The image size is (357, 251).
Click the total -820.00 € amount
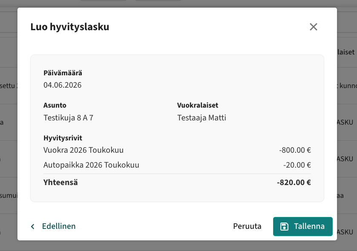294,183
